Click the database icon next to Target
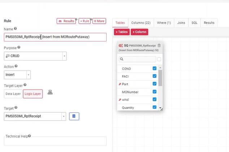The image size is (229, 152). pos(74,116)
